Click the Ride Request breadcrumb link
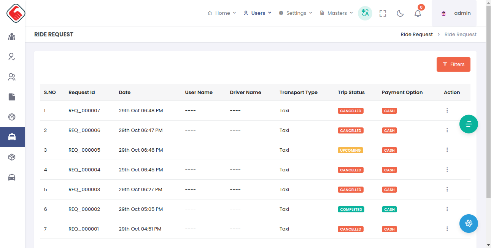 (x=416, y=35)
